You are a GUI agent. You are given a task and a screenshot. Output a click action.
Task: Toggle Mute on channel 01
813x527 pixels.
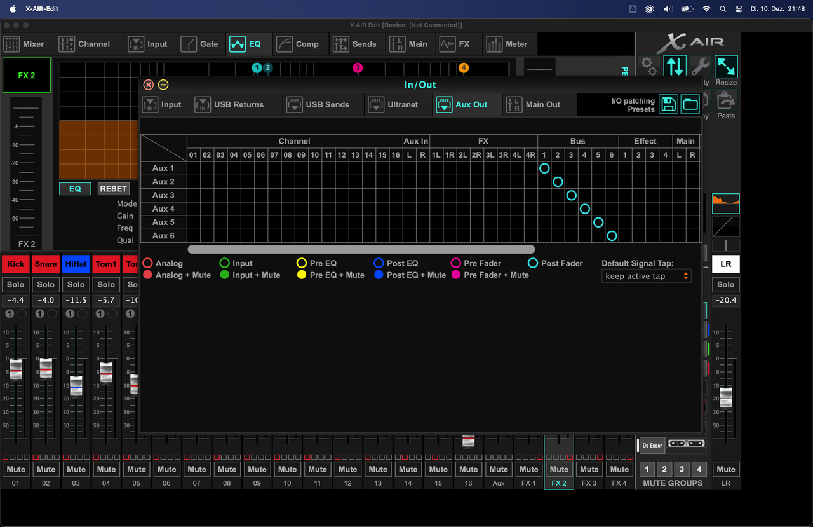pos(16,469)
